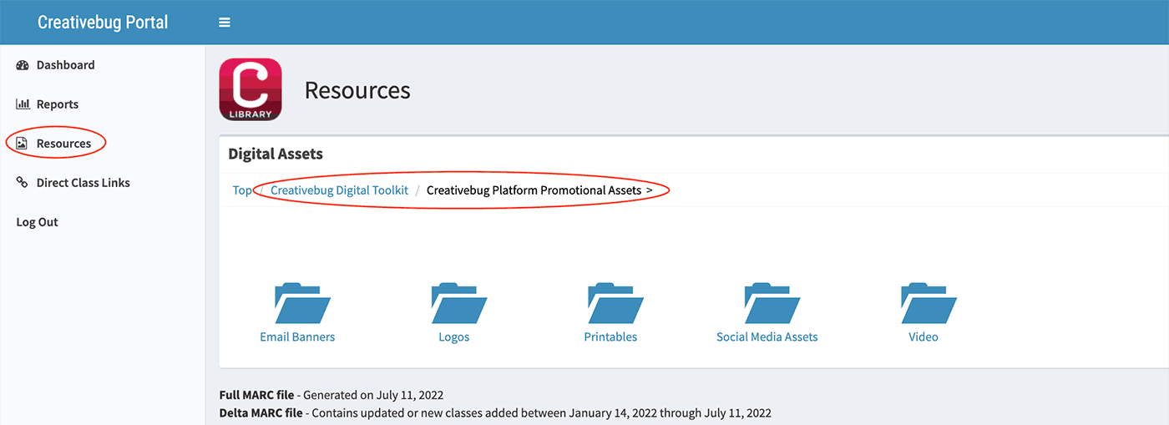Image resolution: width=1169 pixels, height=425 pixels.
Task: Click the Logos label link
Action: coord(454,337)
